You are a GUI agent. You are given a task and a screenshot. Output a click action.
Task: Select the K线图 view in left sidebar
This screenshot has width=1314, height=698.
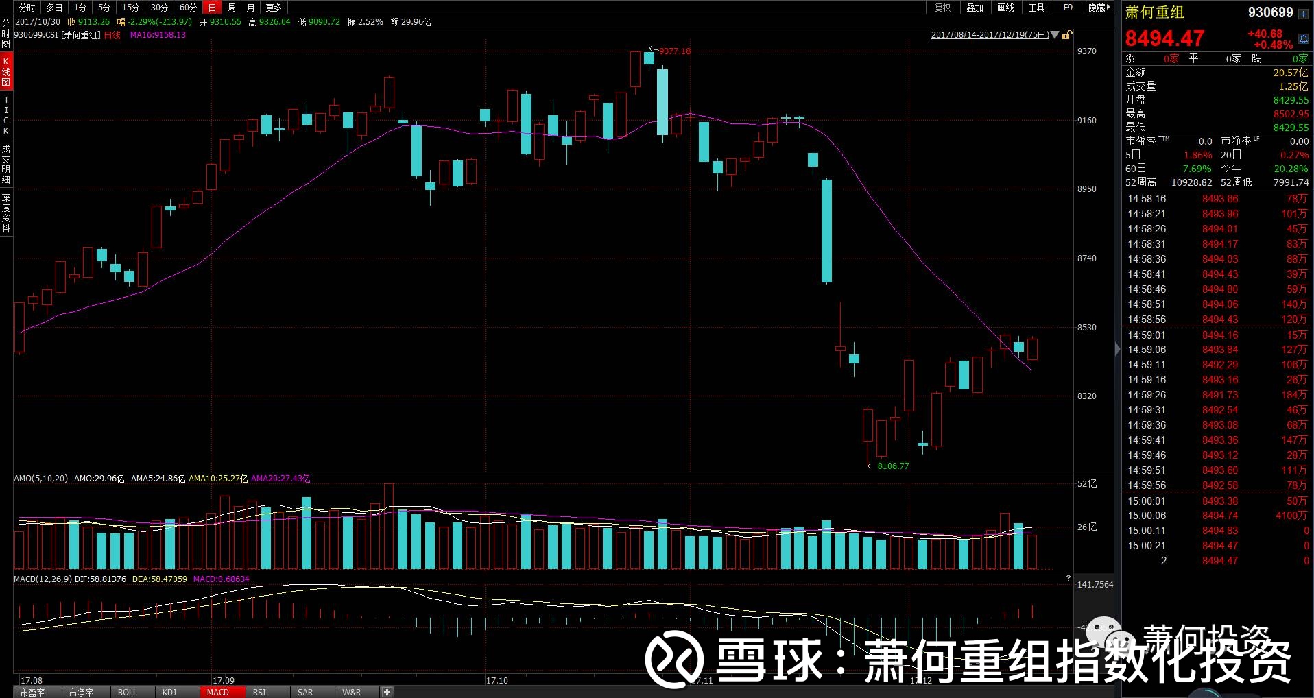click(x=6, y=72)
